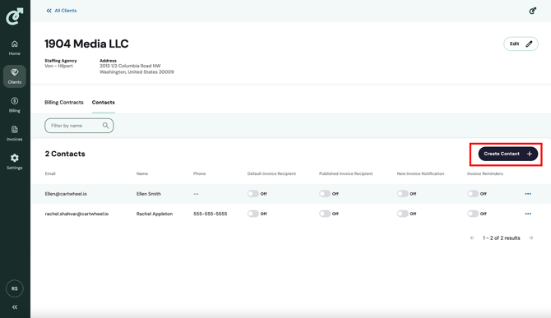Go to Billing in sidebar
Image resolution: width=551 pixels, height=318 pixels.
(x=15, y=105)
